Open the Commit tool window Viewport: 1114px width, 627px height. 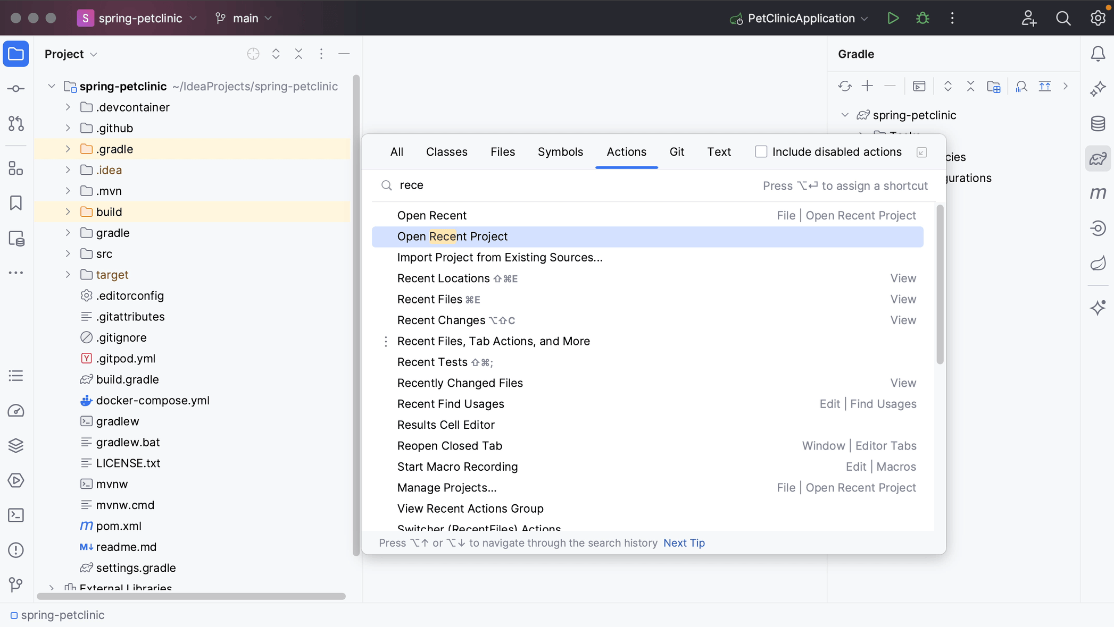pyautogui.click(x=15, y=88)
